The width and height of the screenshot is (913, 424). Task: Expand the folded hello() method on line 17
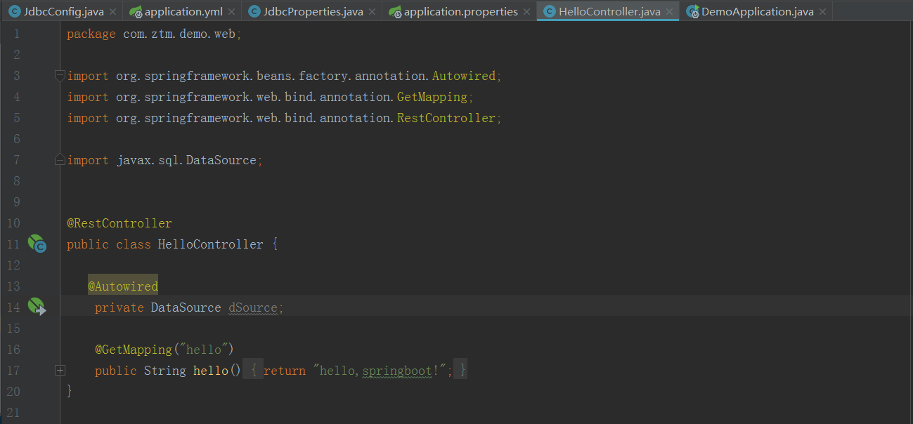tap(60, 370)
